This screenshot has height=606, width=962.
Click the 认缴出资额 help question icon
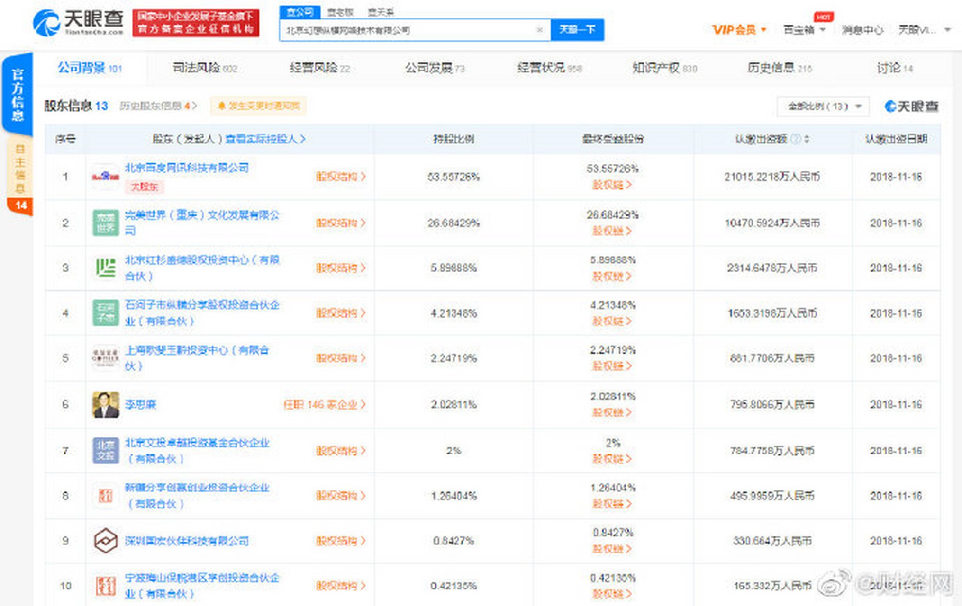point(796,139)
